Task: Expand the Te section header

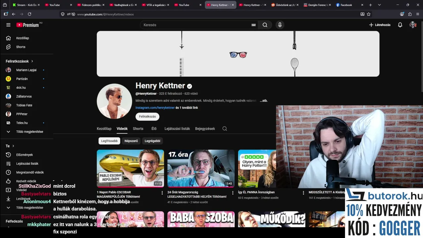Action: 10,146
